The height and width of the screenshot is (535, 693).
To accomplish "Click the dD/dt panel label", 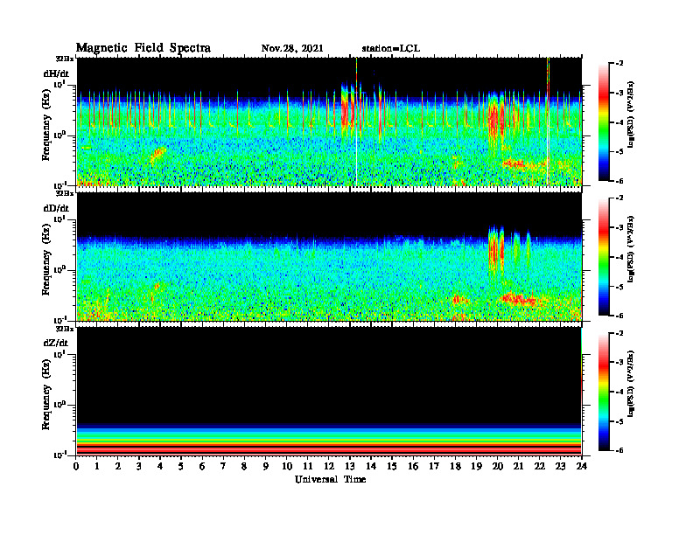I will tap(56, 208).
